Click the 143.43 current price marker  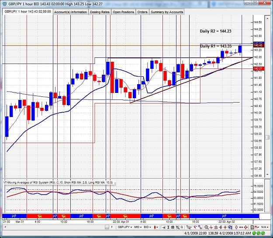pyautogui.click(x=259, y=46)
